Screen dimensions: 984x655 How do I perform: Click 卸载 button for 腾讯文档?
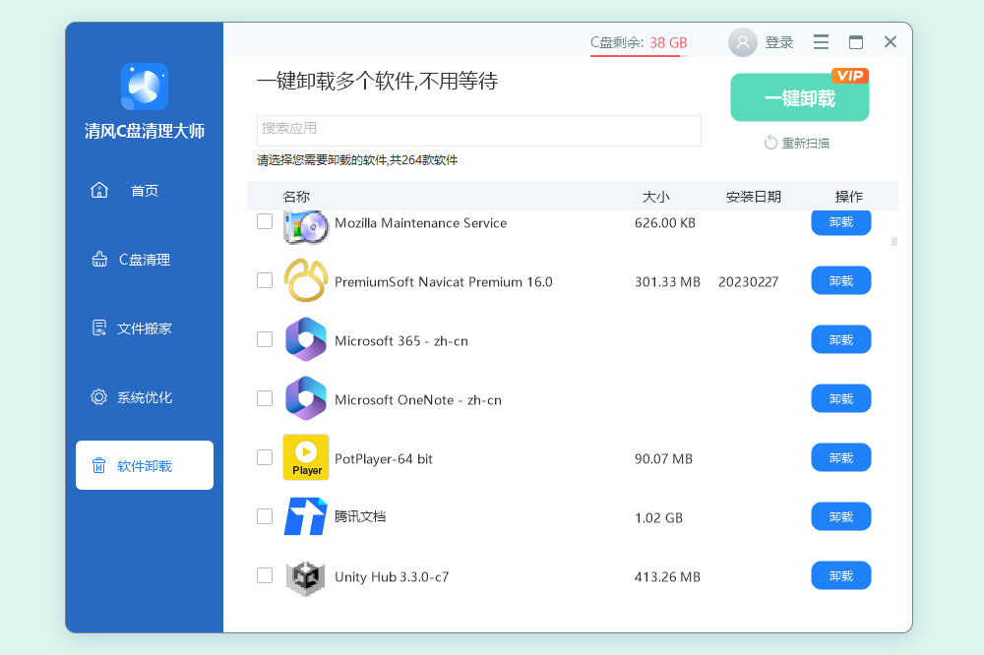coord(840,516)
